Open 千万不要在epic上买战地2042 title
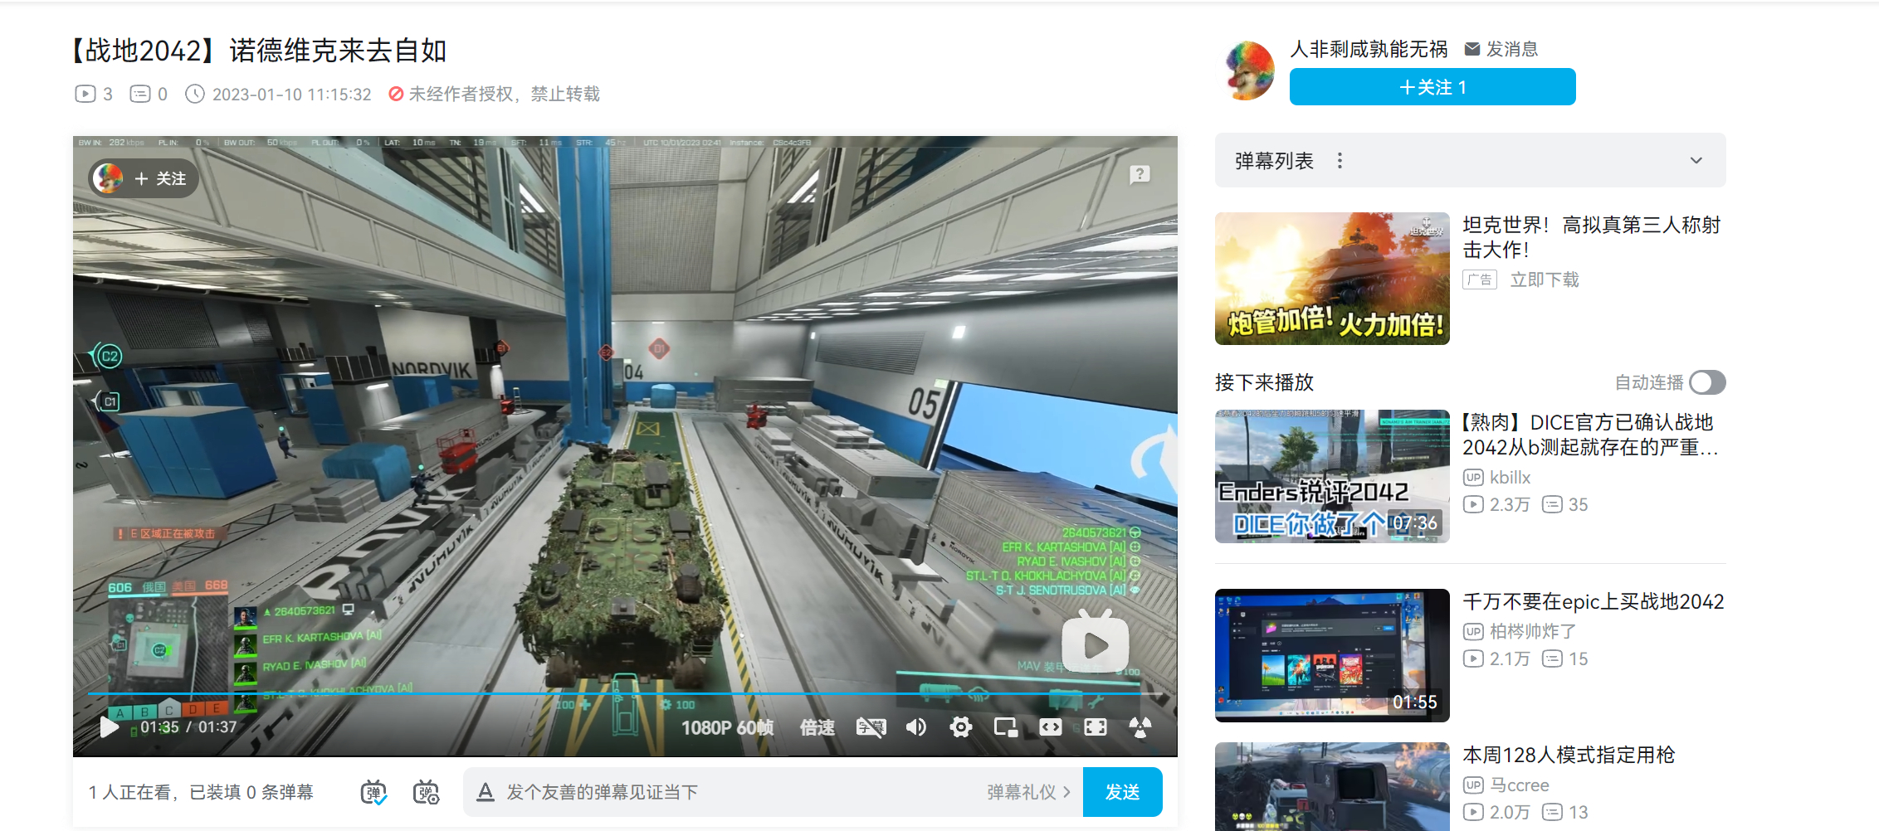This screenshot has width=1879, height=831. click(1593, 601)
